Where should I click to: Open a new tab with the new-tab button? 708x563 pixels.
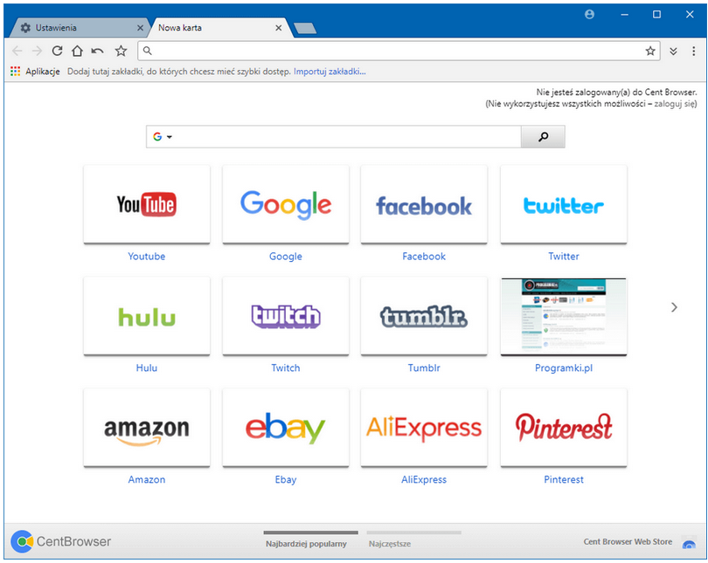tap(305, 29)
